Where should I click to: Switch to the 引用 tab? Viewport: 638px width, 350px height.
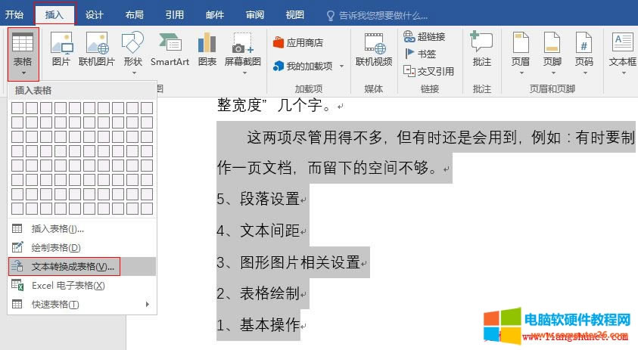[175, 15]
